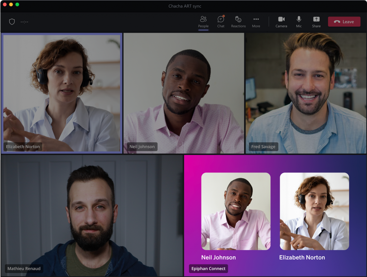Image resolution: width=367 pixels, height=277 pixels.
Task: Leave the meeting
Action: 344,21
